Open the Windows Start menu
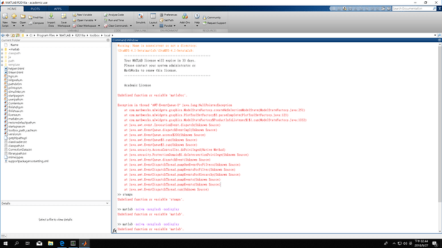This screenshot has height=248, width=442. [x=5, y=244]
